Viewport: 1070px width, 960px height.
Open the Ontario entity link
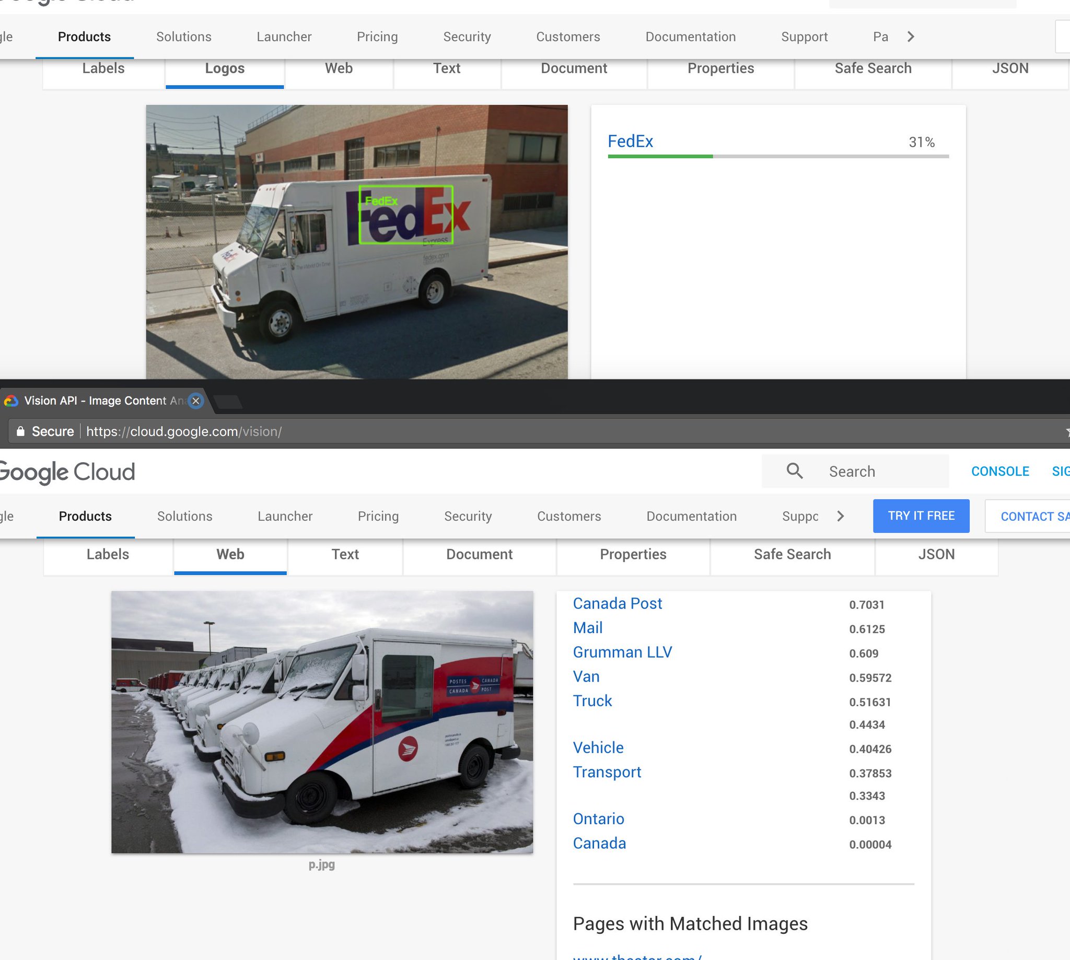point(599,818)
